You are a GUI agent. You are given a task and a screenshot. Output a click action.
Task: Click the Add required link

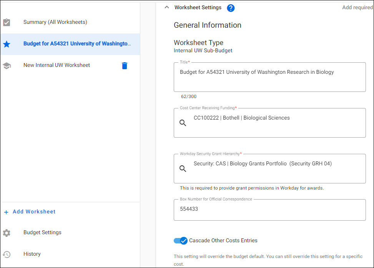pos(357,7)
